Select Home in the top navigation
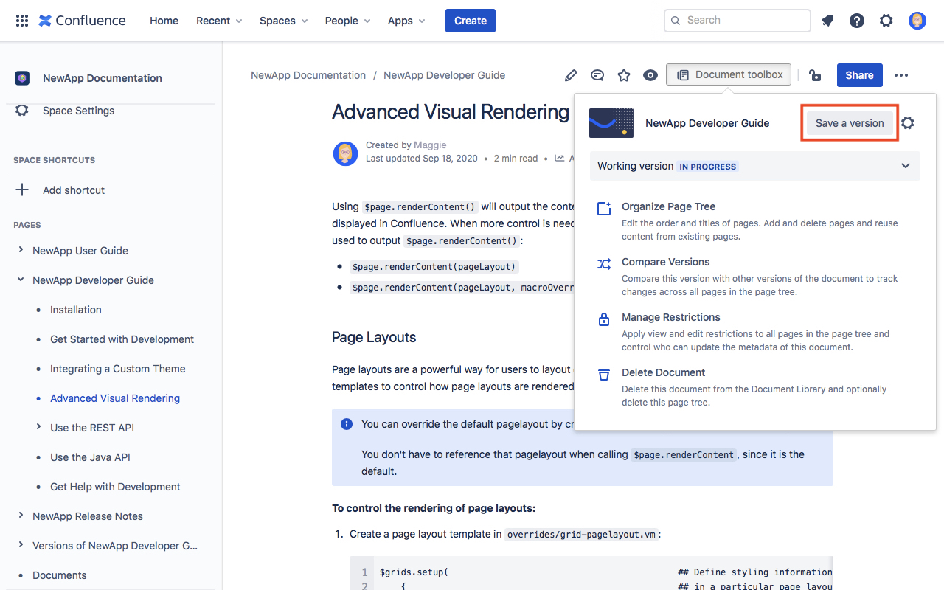The image size is (944, 590). click(x=164, y=21)
